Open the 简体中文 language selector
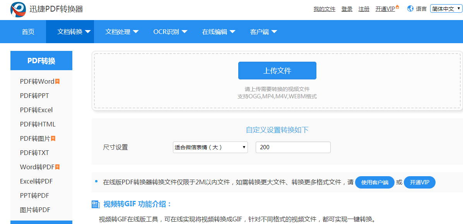The height and width of the screenshot is (224, 463). tap(446, 8)
